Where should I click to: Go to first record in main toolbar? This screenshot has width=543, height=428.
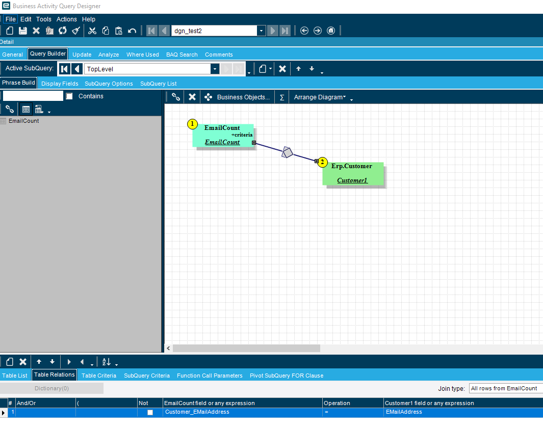[151, 31]
